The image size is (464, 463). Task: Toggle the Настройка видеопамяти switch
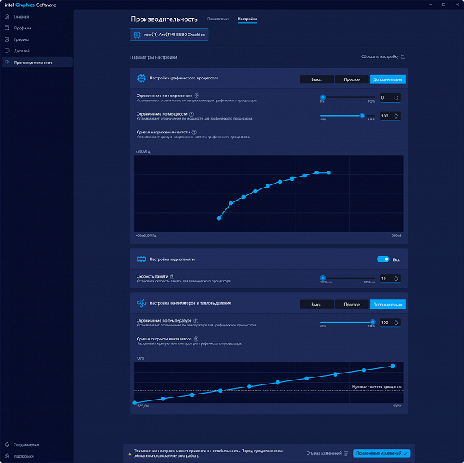383,259
